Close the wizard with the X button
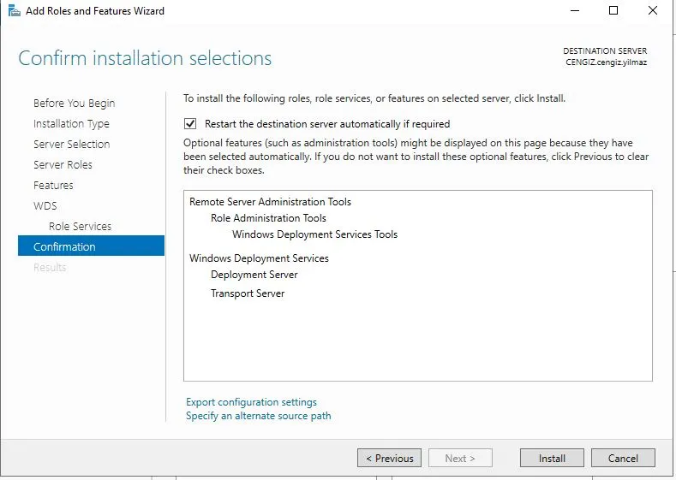 click(x=653, y=11)
